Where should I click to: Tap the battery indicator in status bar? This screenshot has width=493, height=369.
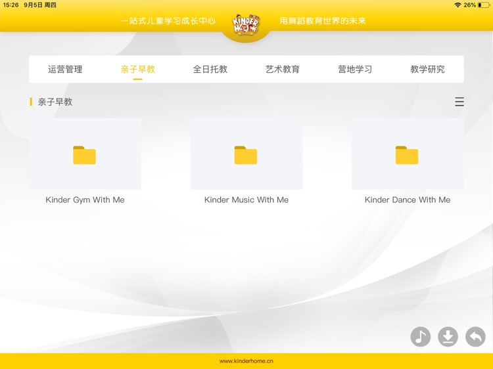[484, 5]
